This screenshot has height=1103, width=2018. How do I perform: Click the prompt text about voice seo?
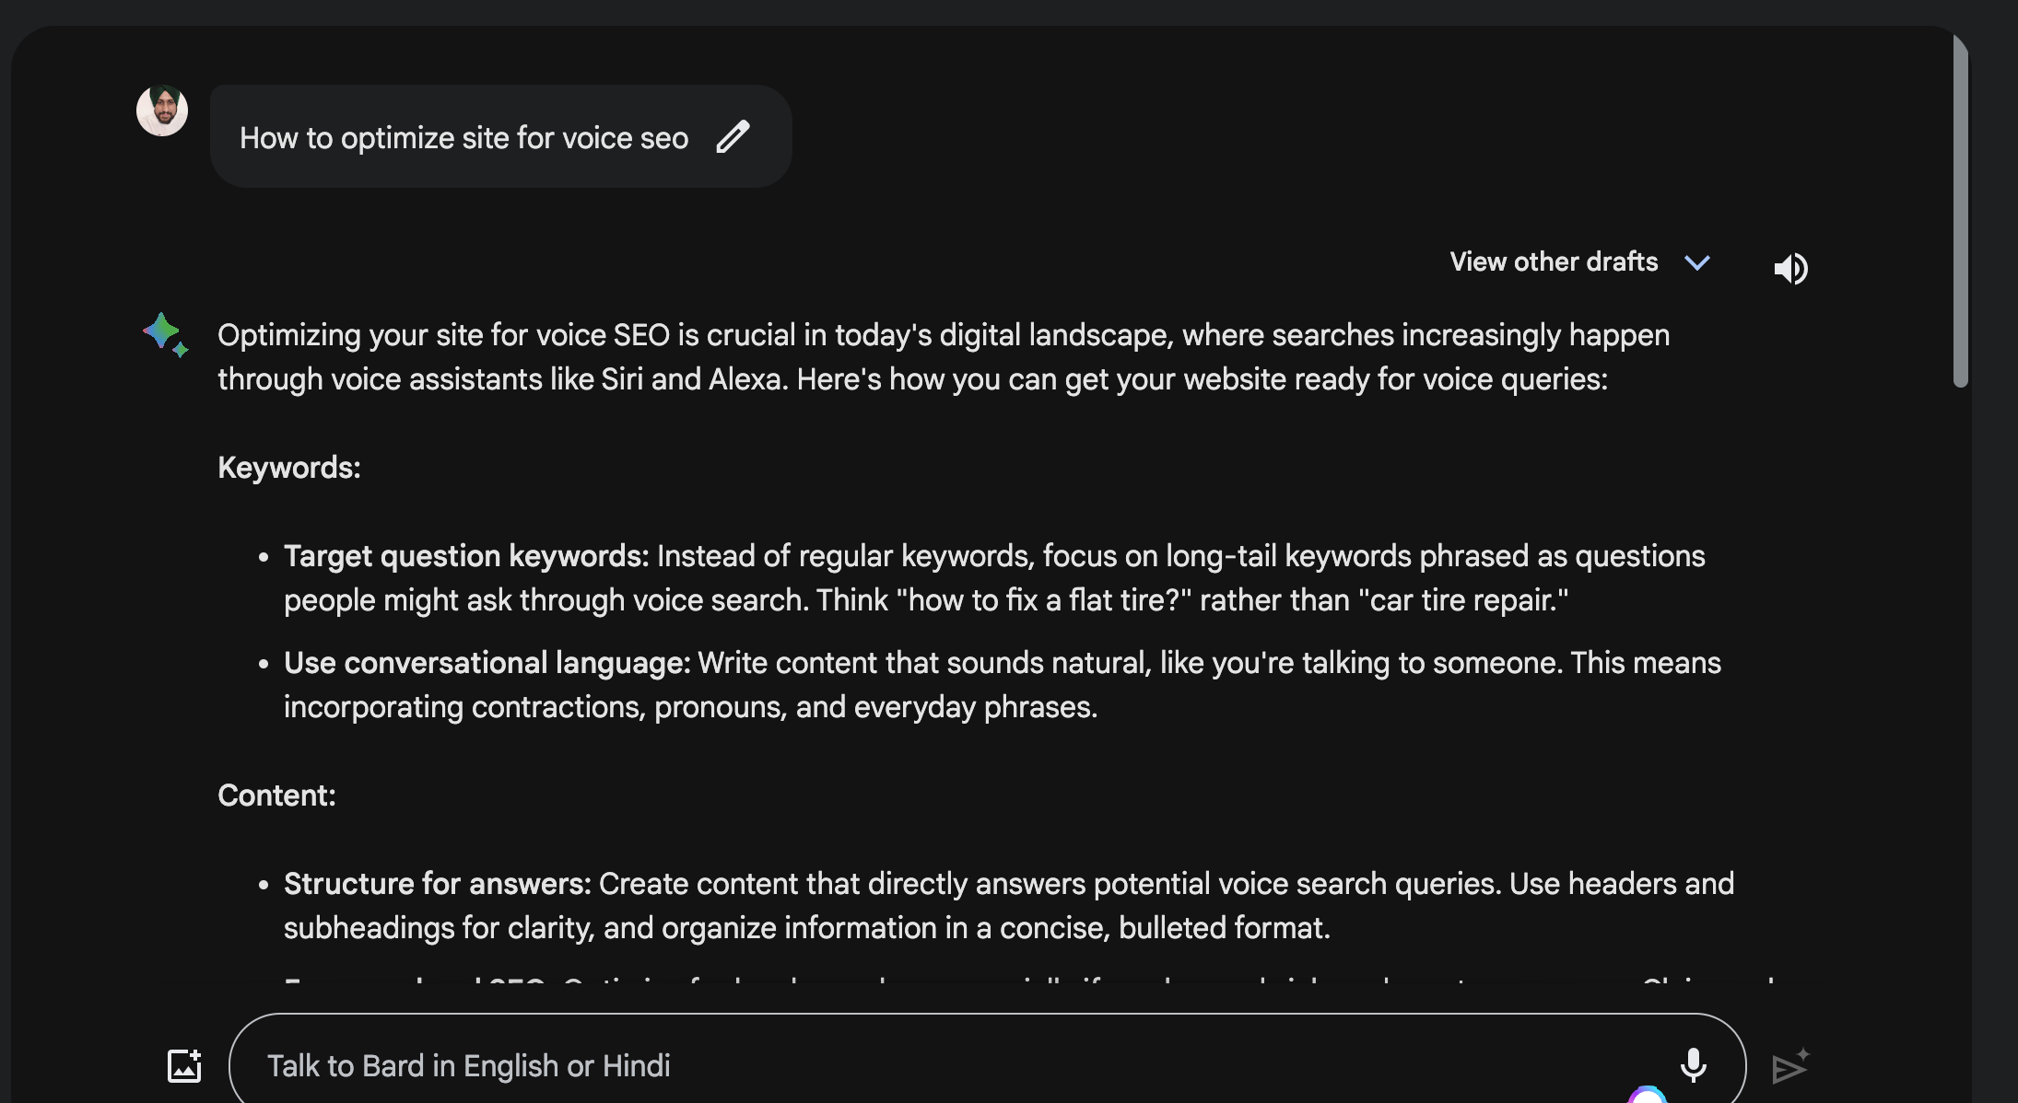tap(463, 138)
